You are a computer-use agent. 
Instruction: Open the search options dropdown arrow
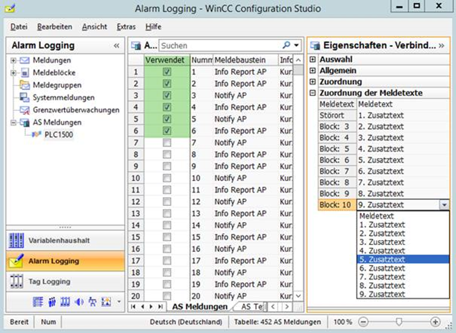tap(296, 45)
